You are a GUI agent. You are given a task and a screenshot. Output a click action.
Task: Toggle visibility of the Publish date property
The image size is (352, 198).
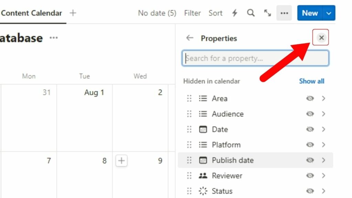click(x=310, y=160)
